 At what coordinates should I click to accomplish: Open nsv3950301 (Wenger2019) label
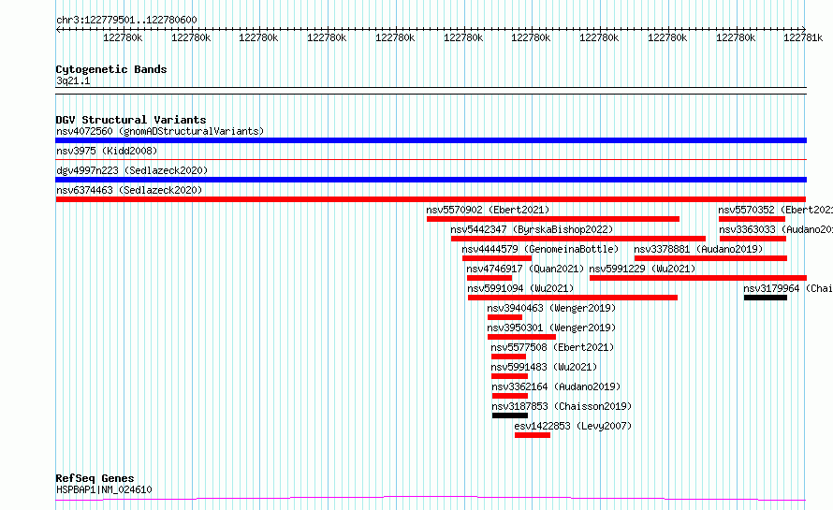point(551,328)
